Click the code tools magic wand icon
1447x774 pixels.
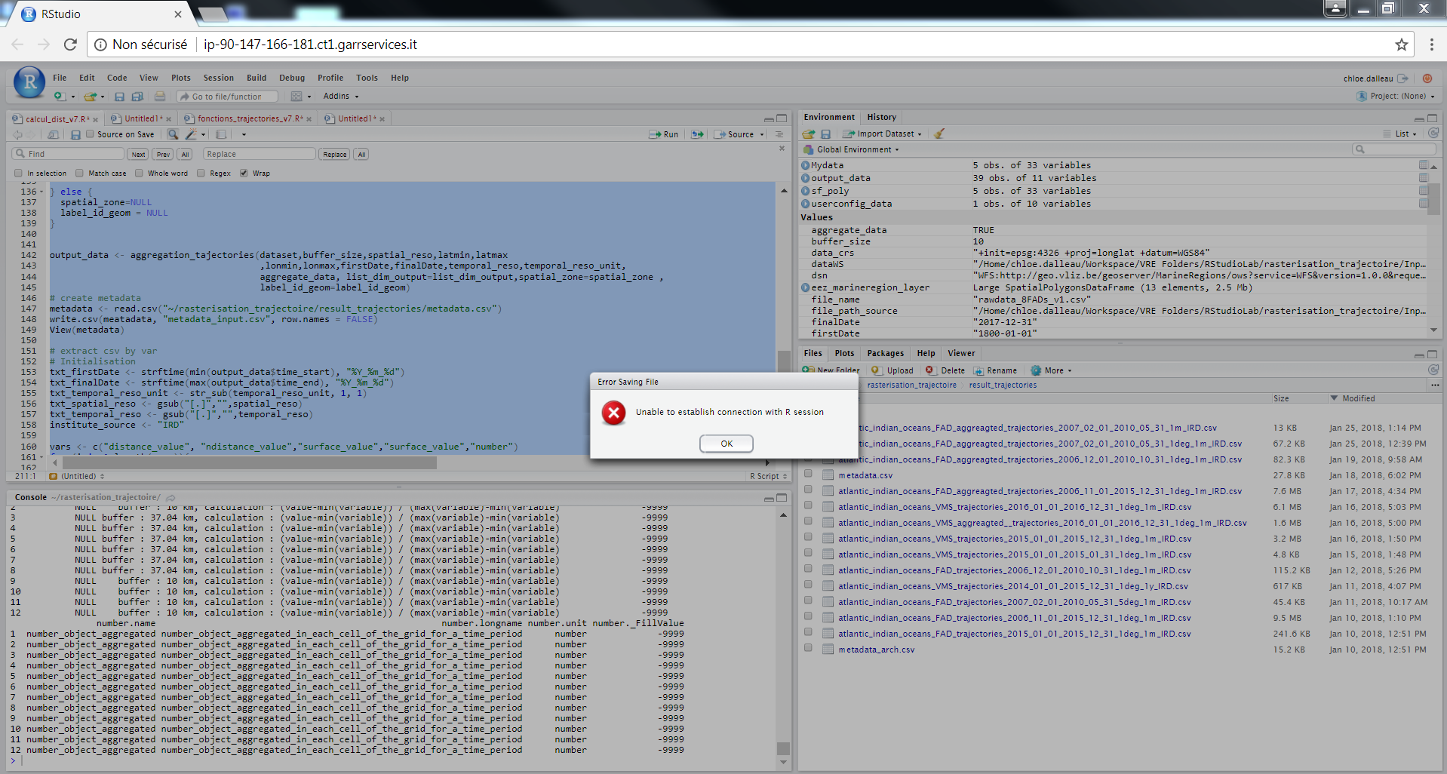coord(192,134)
